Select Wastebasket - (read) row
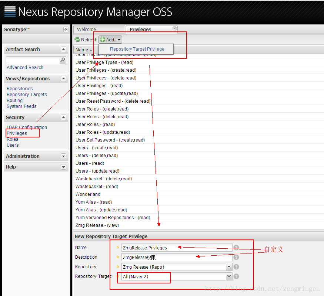Viewport: 324px width, 296px height. tap(198, 187)
